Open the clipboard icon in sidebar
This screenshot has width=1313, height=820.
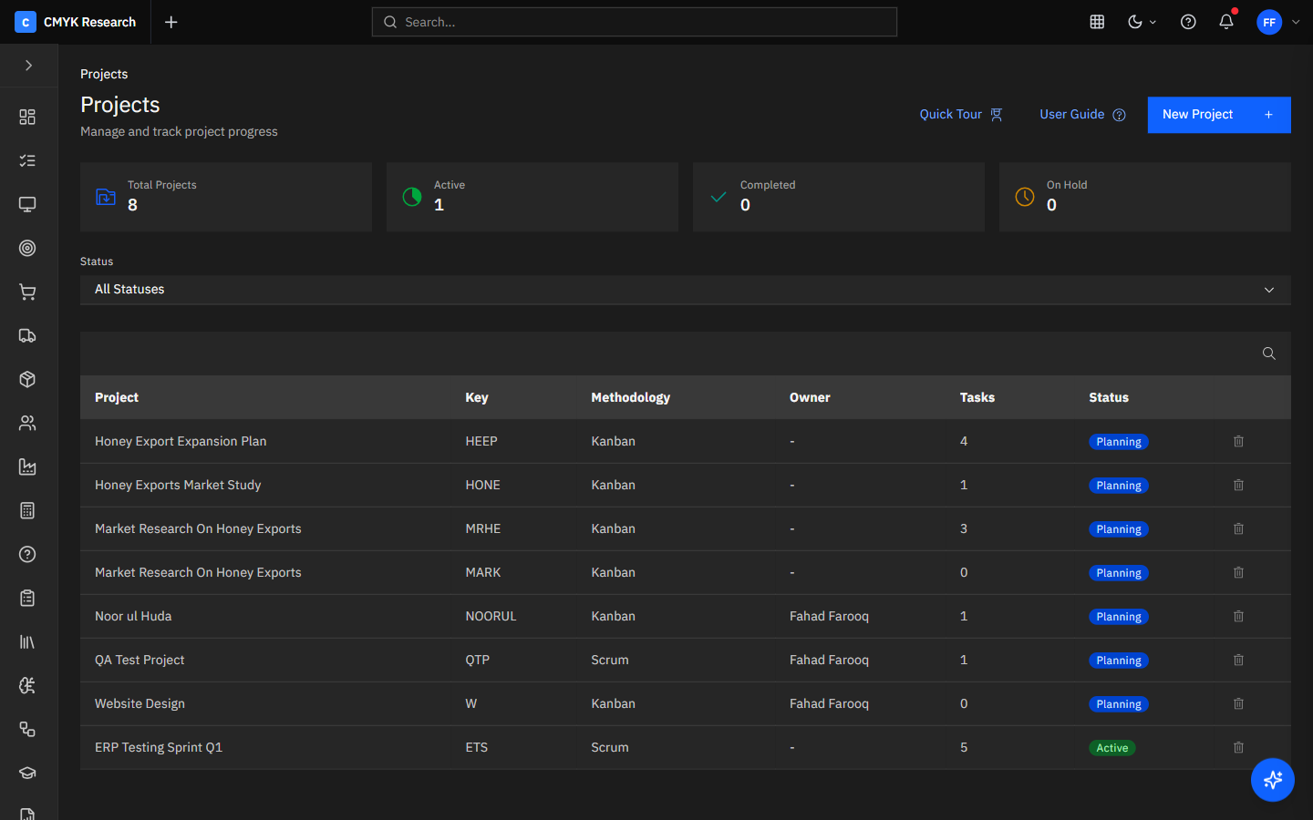point(27,598)
